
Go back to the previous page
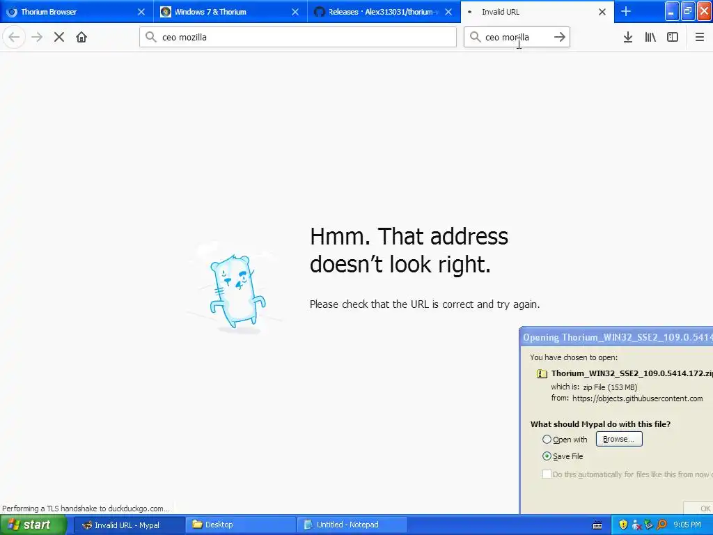click(14, 37)
